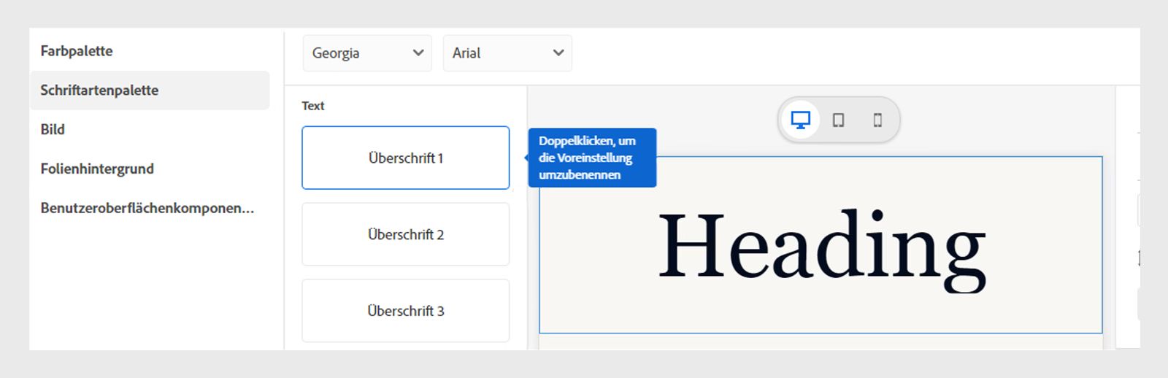Click the Text section label
The height and width of the screenshot is (378, 1168).
point(313,106)
